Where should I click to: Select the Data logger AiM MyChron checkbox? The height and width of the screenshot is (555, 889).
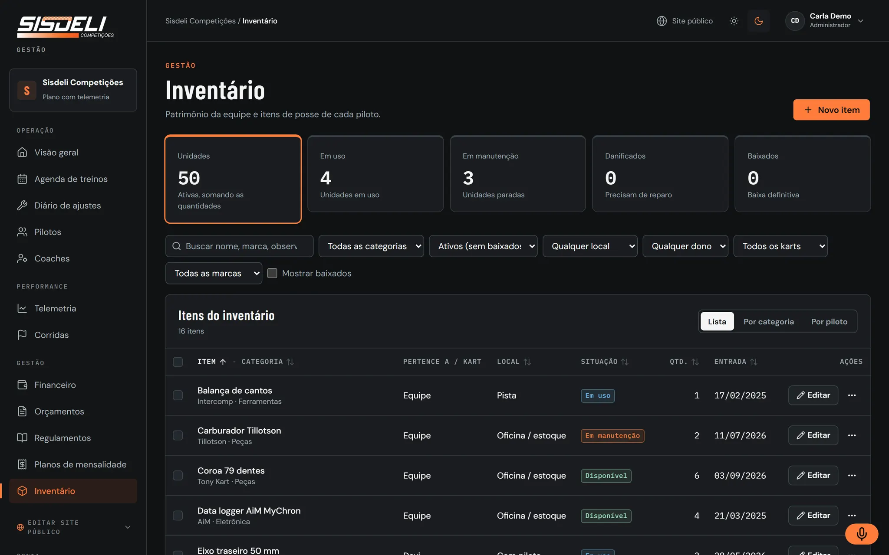[178, 516]
